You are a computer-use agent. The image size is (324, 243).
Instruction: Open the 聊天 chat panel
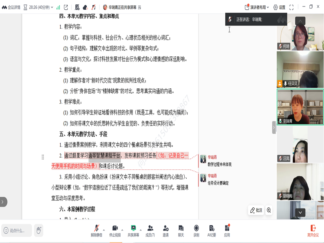(181, 230)
